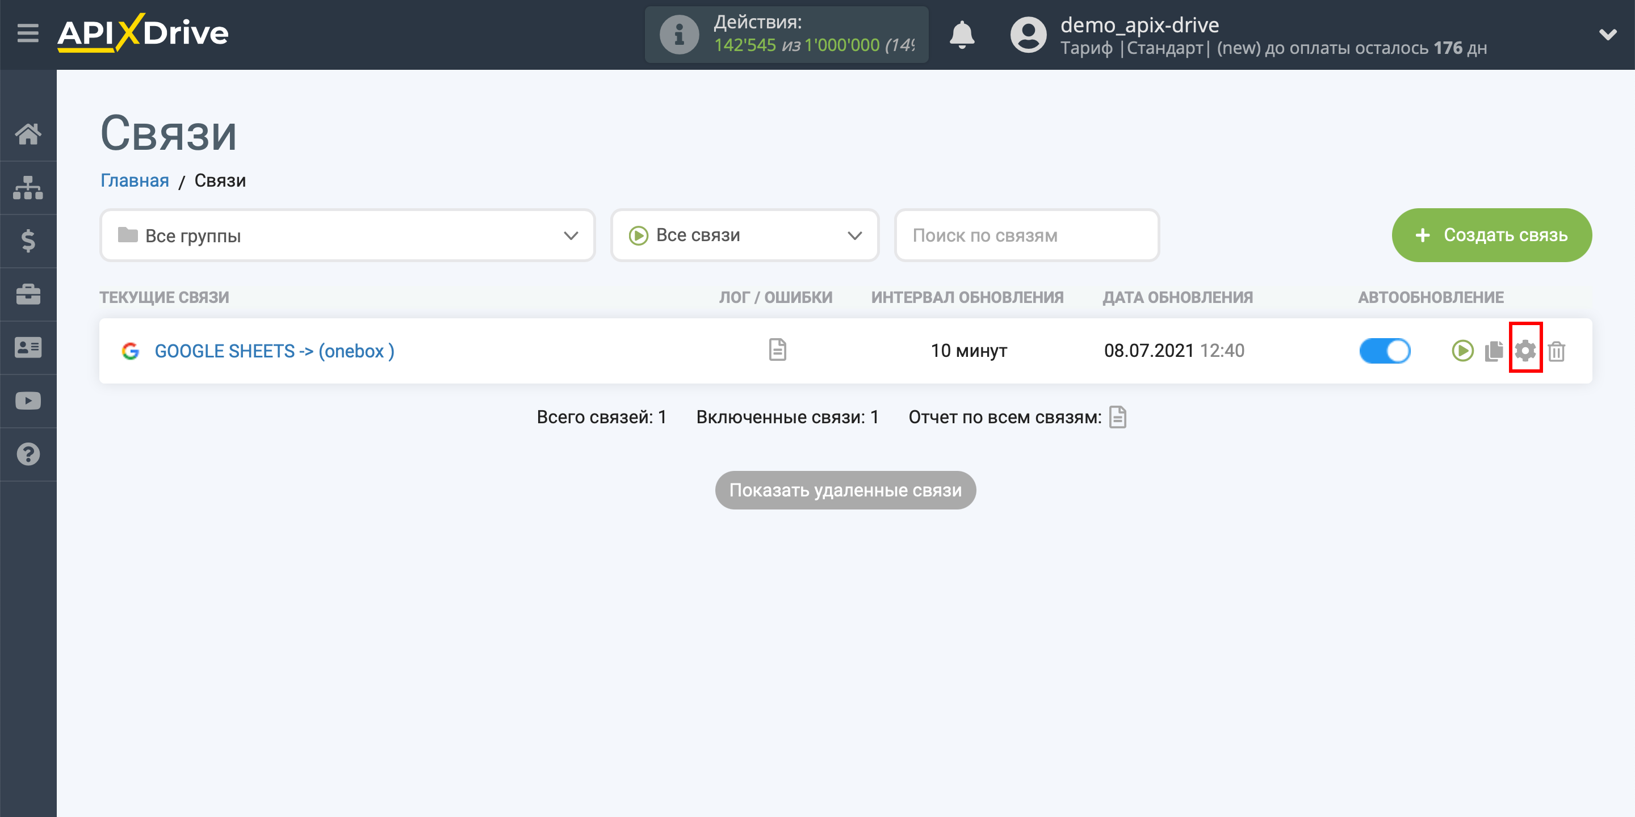Open log for Google Sheets connection

point(778,350)
